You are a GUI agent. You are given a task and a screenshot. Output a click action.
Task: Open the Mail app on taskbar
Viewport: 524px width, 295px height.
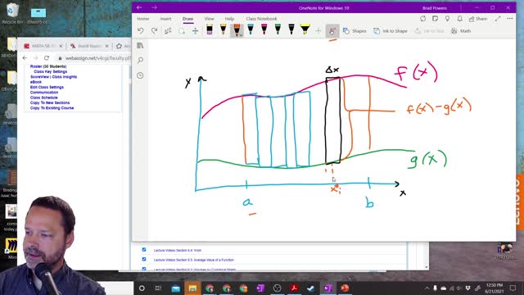tap(175, 288)
